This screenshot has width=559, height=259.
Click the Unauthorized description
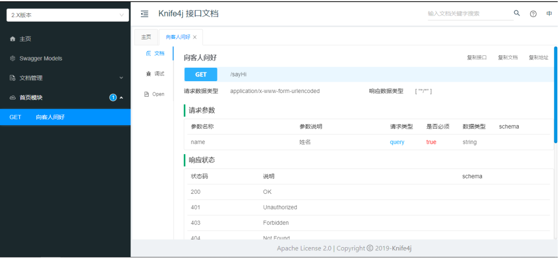pos(280,207)
